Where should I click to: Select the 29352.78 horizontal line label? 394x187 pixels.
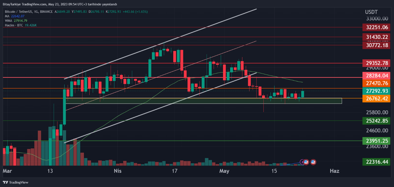tap(376, 63)
